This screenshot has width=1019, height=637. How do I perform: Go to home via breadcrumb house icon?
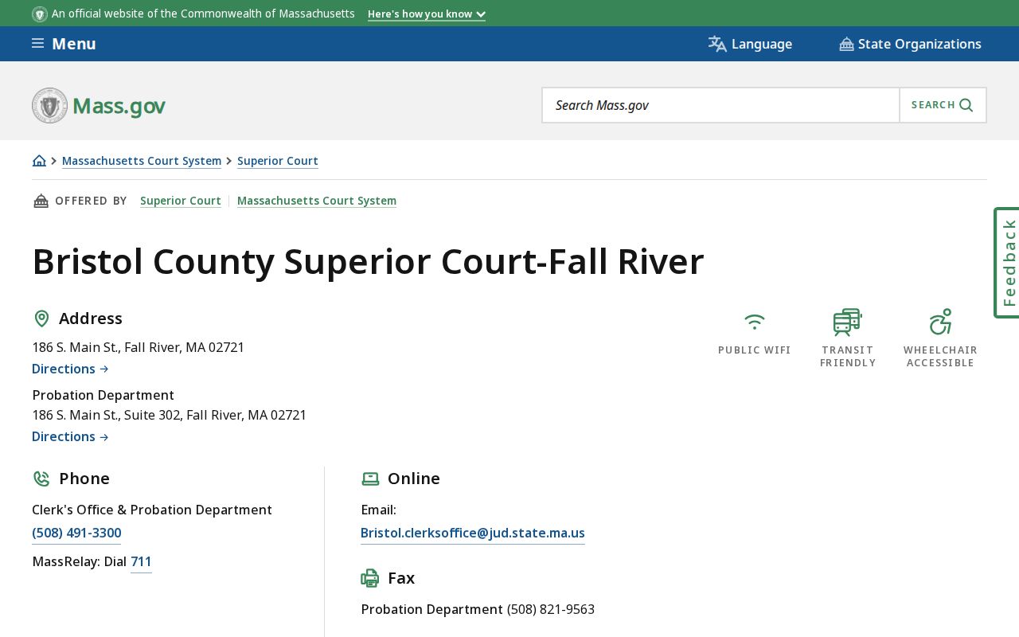tap(39, 161)
